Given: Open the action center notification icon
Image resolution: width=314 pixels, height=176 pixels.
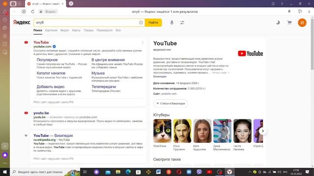Looking at the screenshot, I should click(307, 172).
